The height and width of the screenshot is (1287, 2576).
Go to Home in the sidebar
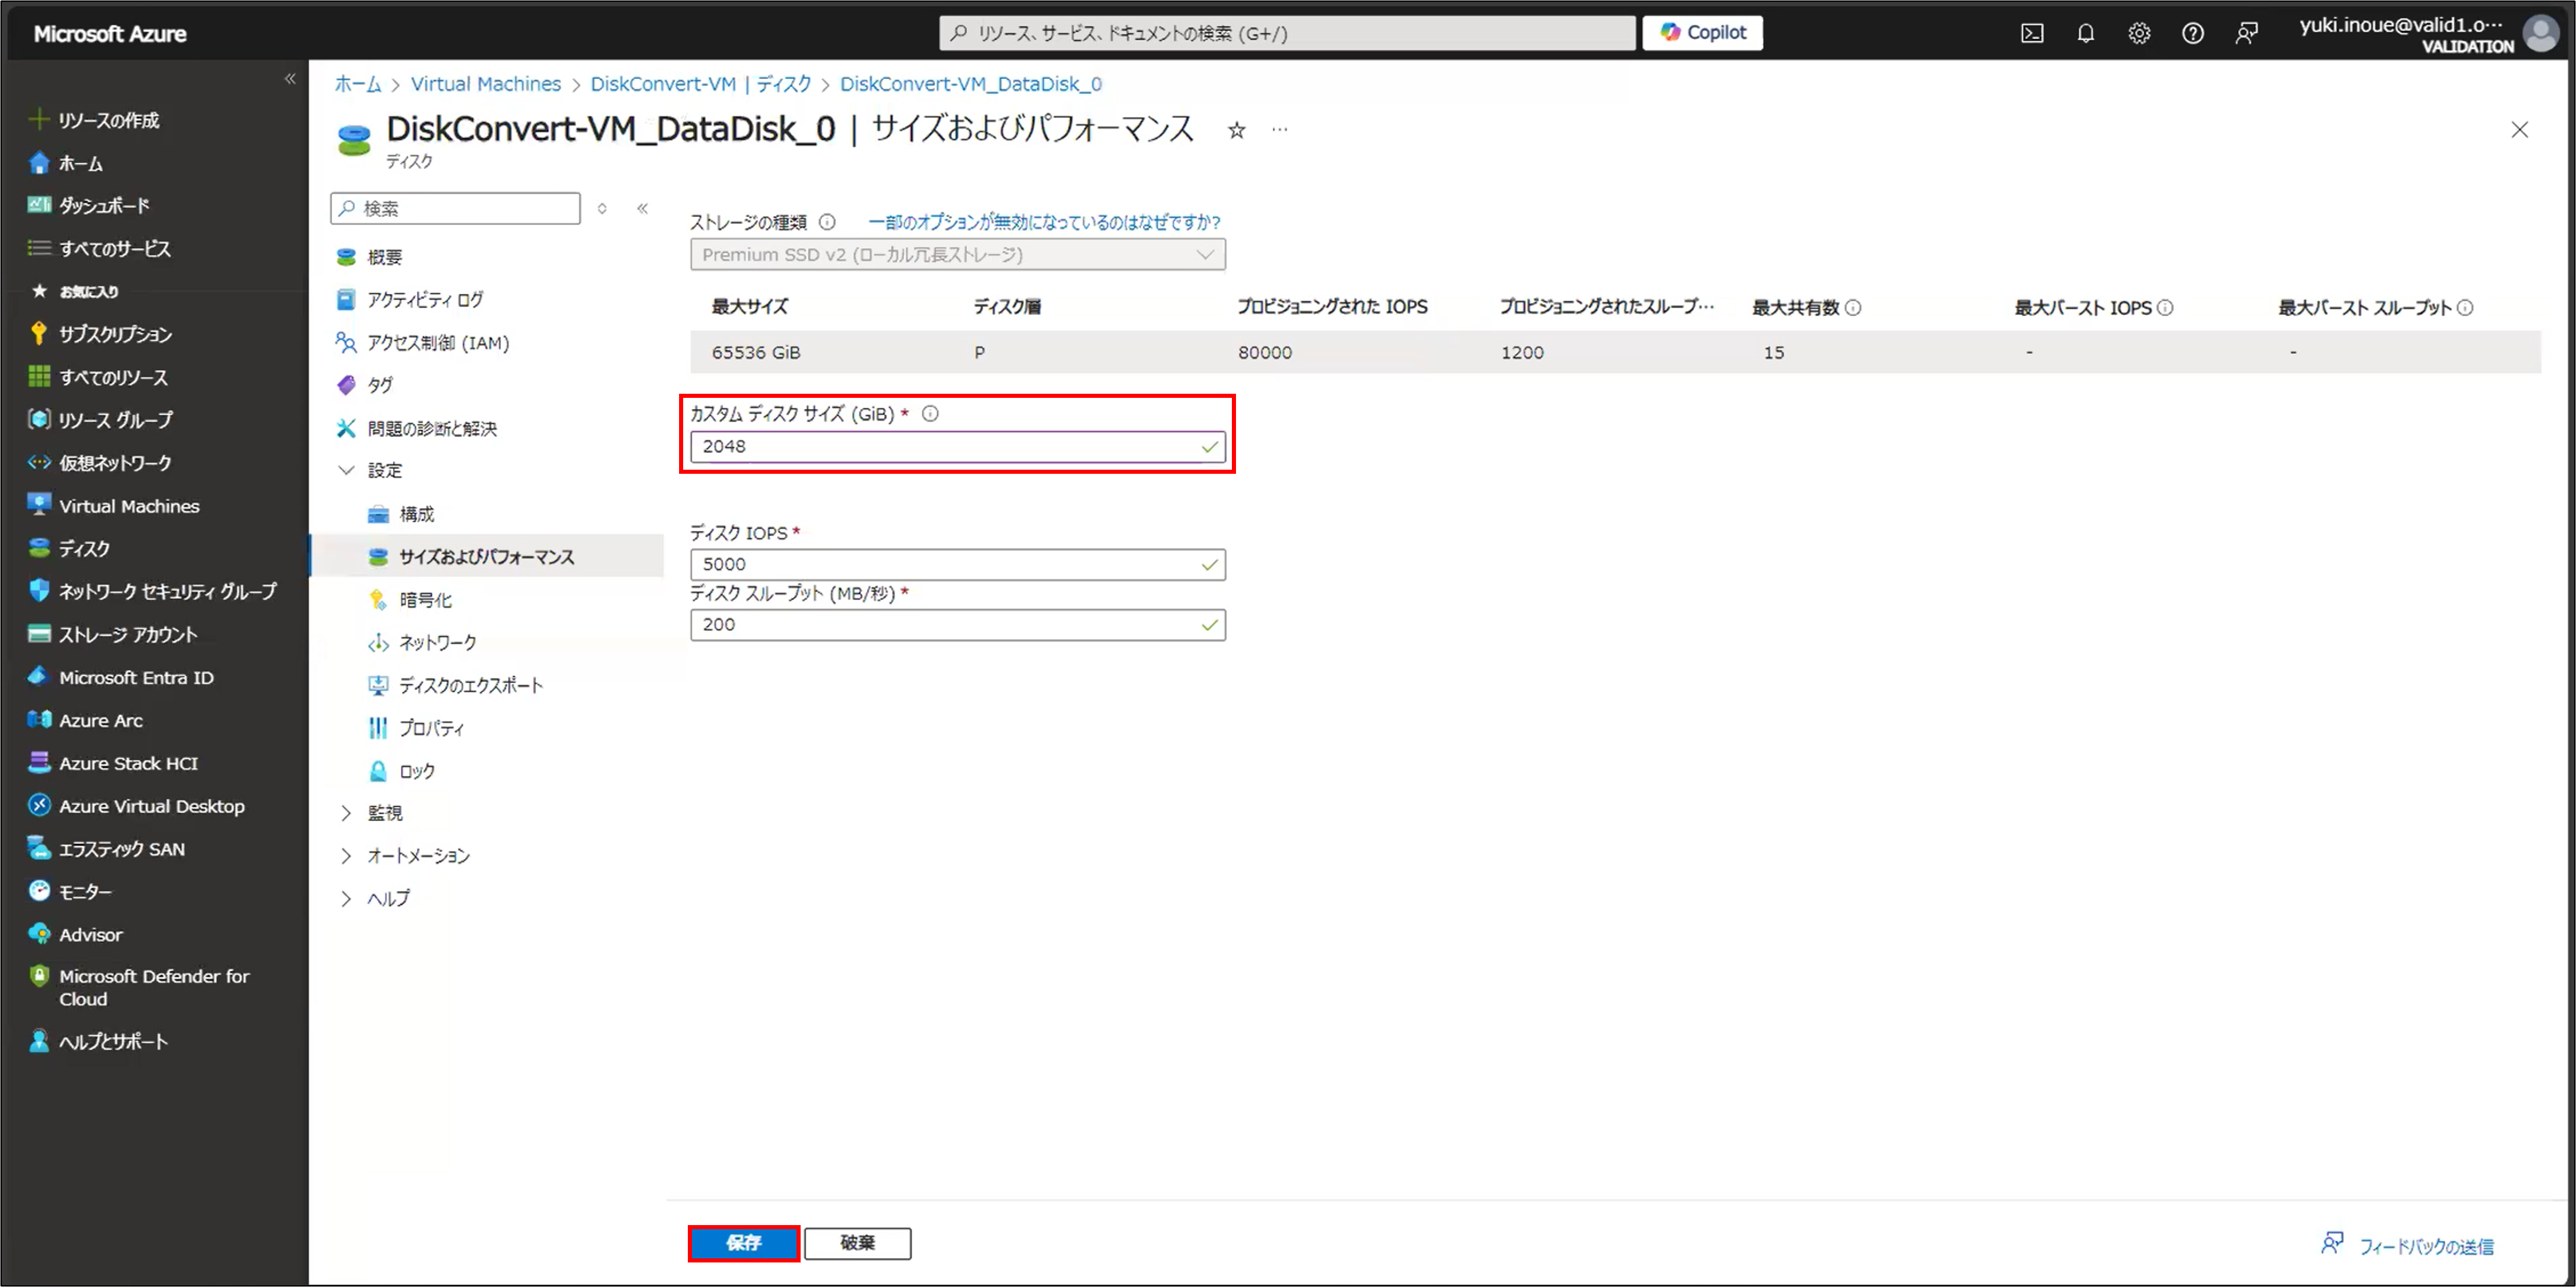66,163
